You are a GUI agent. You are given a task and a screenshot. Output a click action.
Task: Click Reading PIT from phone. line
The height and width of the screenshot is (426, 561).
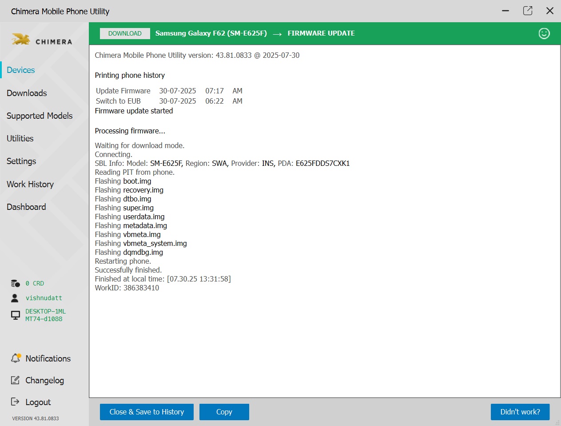(135, 172)
